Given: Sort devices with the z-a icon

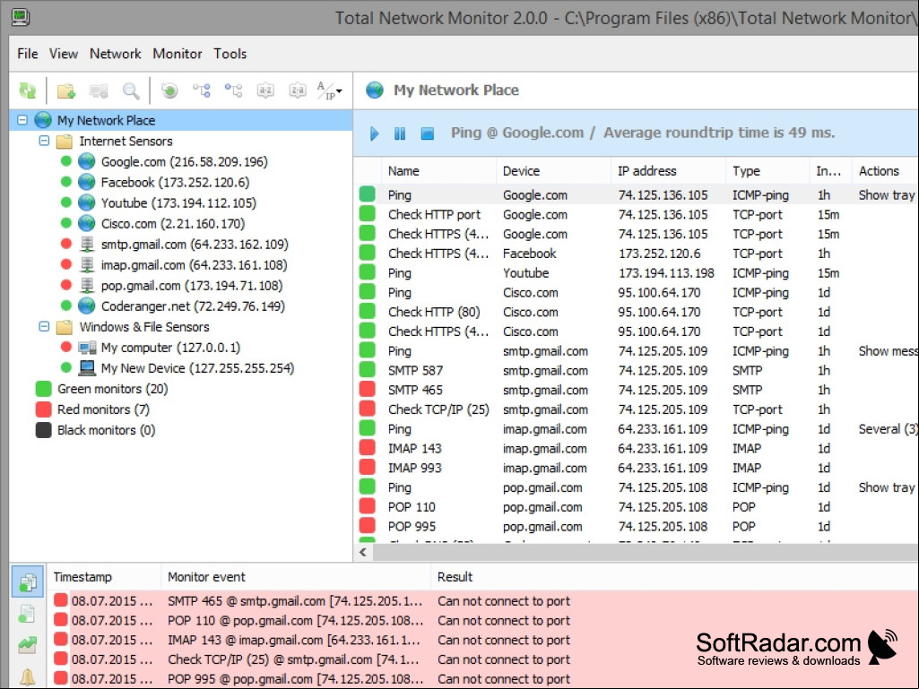Looking at the screenshot, I should tap(298, 90).
